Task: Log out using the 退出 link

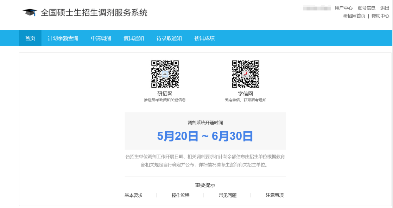Action: 385,8
